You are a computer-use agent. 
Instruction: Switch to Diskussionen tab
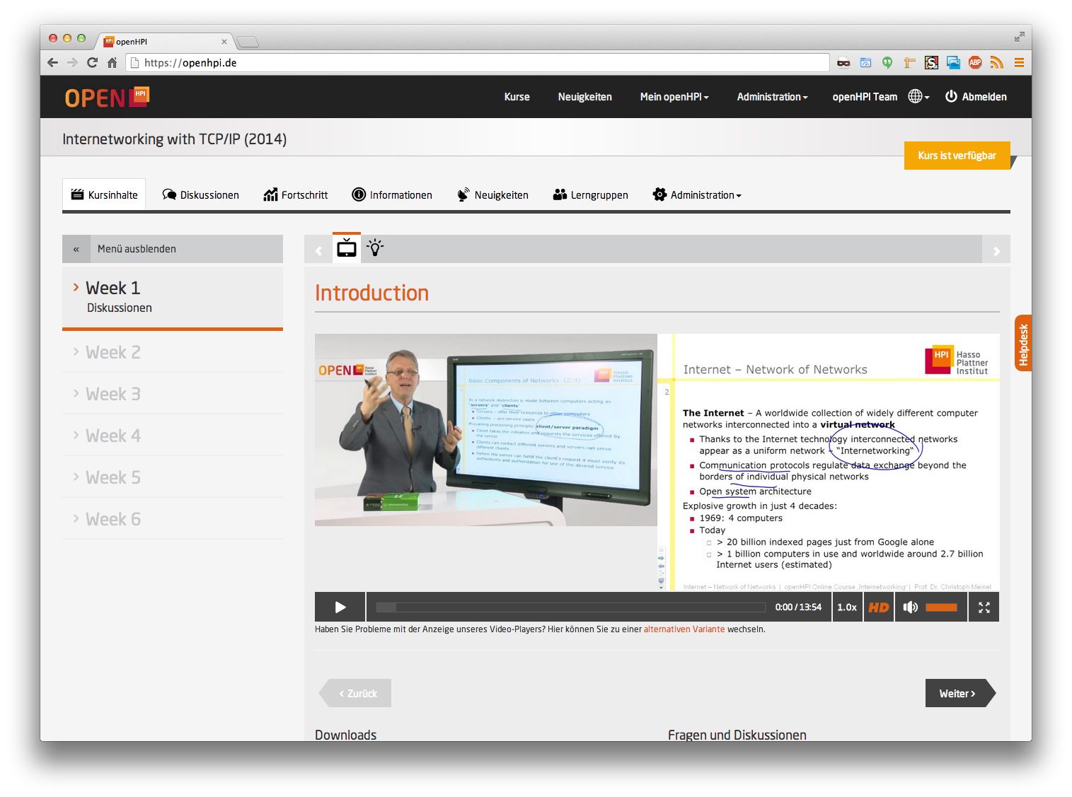pyautogui.click(x=201, y=195)
